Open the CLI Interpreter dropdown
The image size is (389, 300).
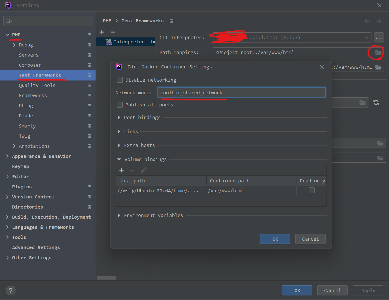[x=366, y=37]
